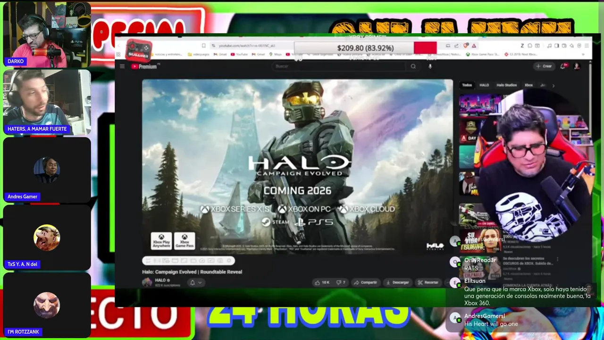Click OnlyRead3r RATS chat message

coord(480,264)
